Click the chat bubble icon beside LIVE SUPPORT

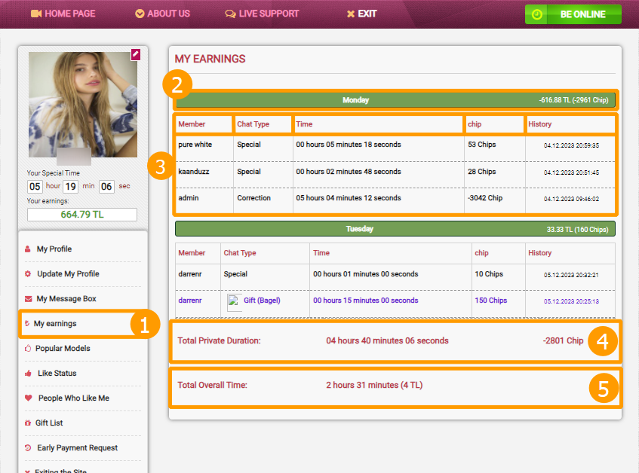[230, 14]
